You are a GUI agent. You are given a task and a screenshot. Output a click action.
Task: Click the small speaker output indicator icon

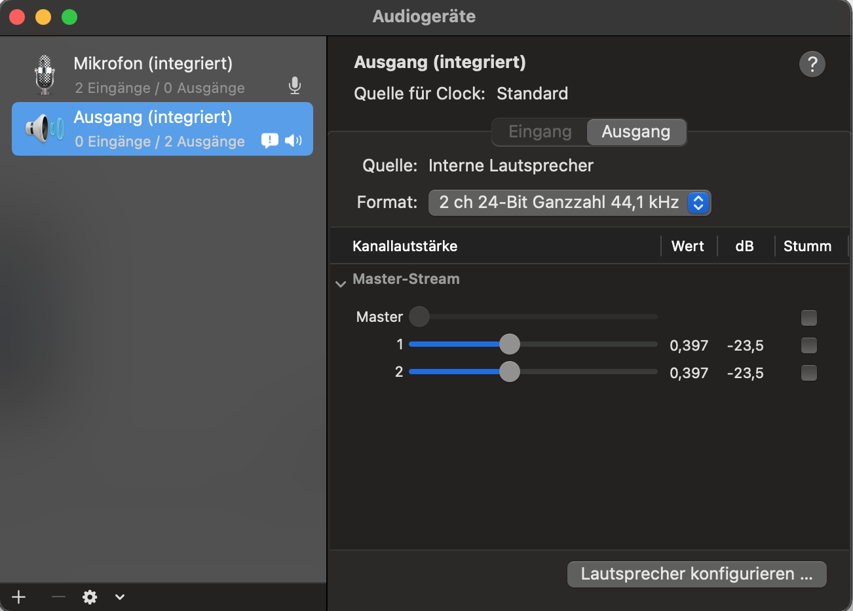[294, 140]
